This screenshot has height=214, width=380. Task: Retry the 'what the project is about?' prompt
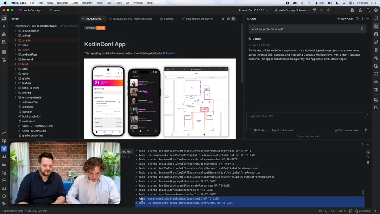coord(362,29)
